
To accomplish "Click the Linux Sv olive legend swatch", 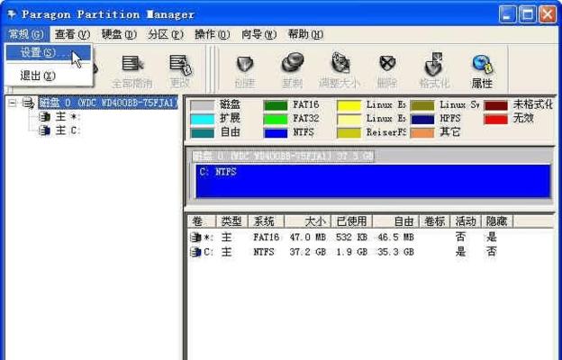I will click(422, 105).
